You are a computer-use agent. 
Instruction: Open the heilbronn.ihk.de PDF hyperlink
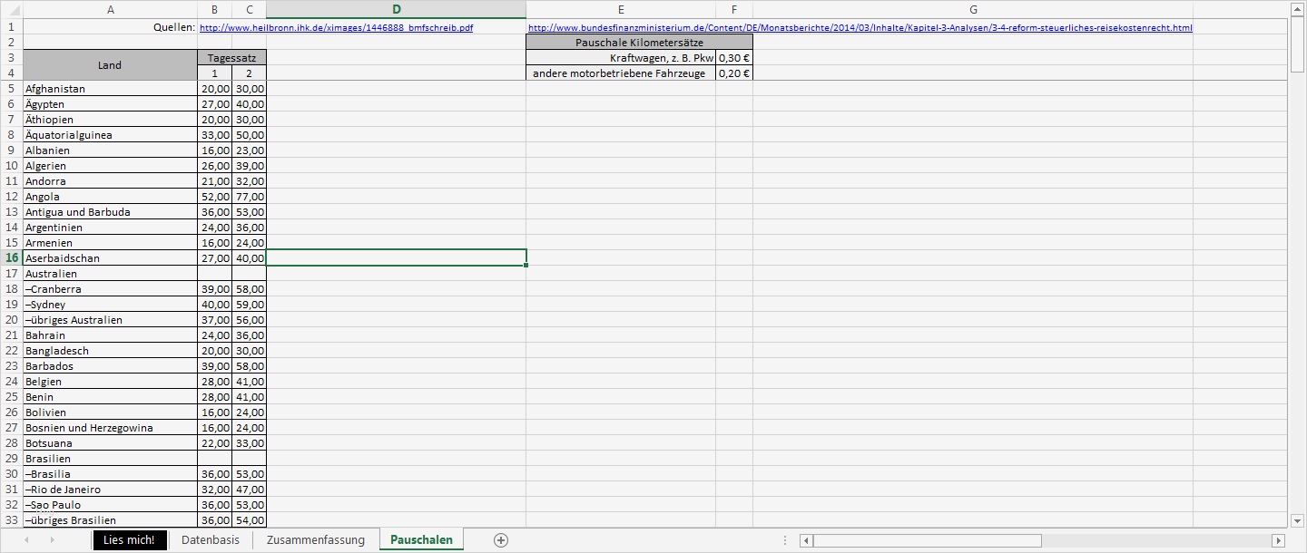pyautogui.click(x=338, y=27)
